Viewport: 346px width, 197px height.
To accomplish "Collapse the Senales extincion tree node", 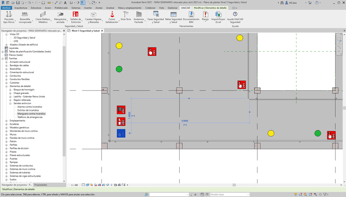I will click(10, 104).
